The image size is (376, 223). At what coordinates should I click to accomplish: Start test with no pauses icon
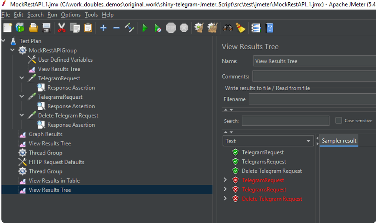coord(158,28)
